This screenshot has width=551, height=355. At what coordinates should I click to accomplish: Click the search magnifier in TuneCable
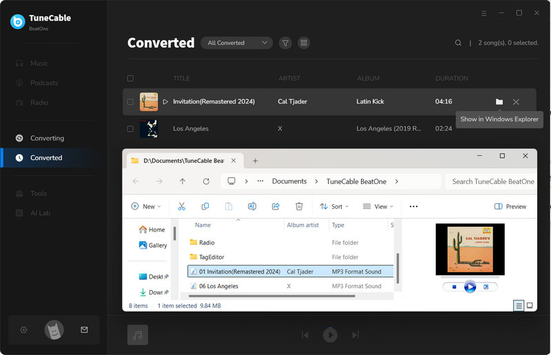[458, 43]
